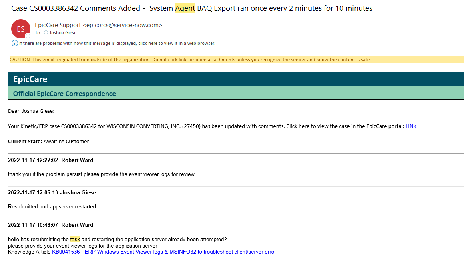
Task: Click the yellow CAUTION external email banner
Action: coord(236,60)
